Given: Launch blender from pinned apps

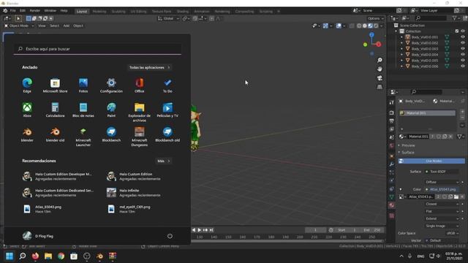Looking at the screenshot, I should [27, 134].
